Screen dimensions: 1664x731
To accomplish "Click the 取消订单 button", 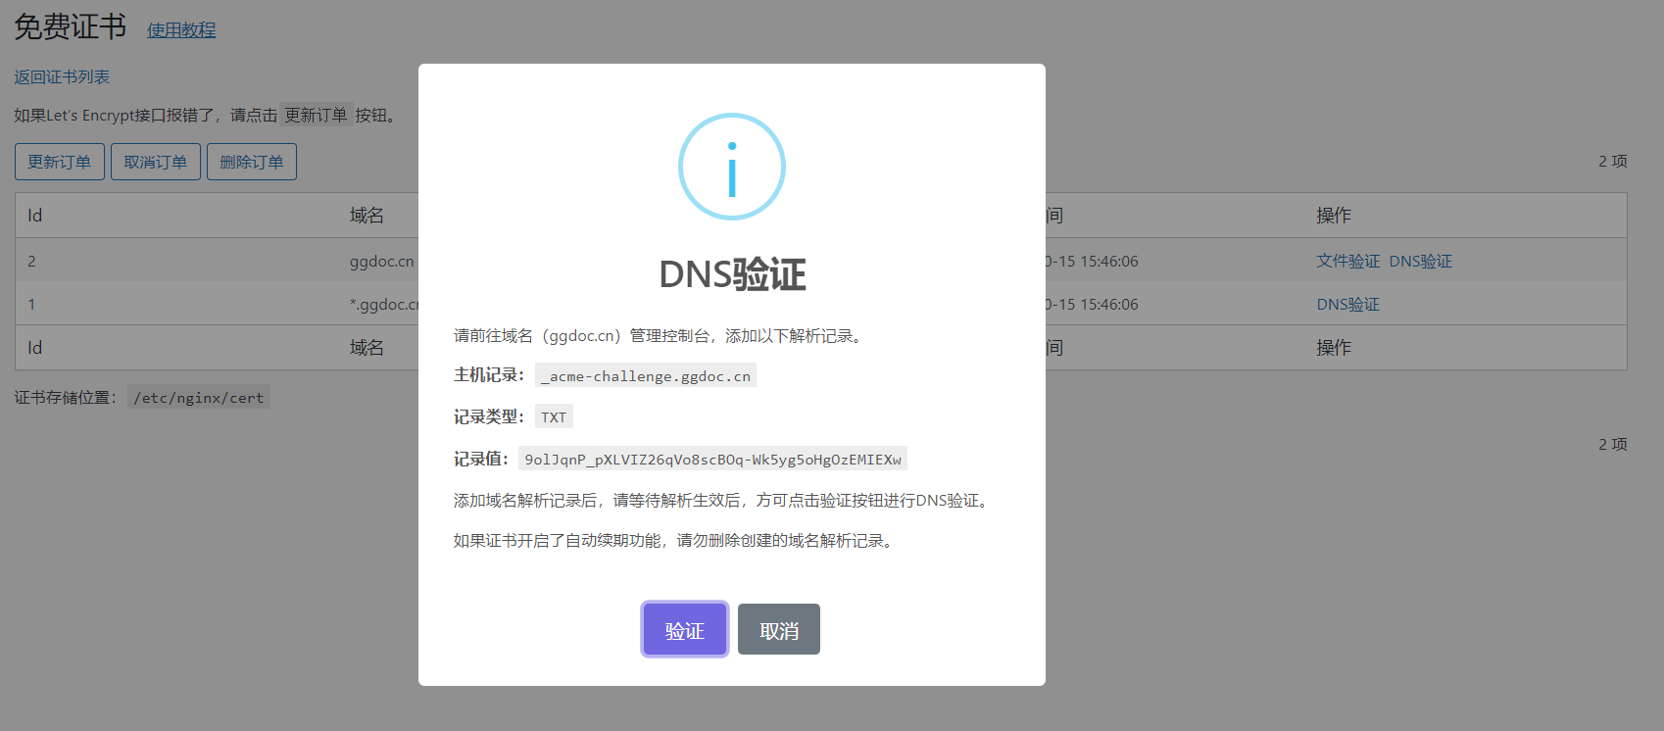I will pyautogui.click(x=156, y=162).
